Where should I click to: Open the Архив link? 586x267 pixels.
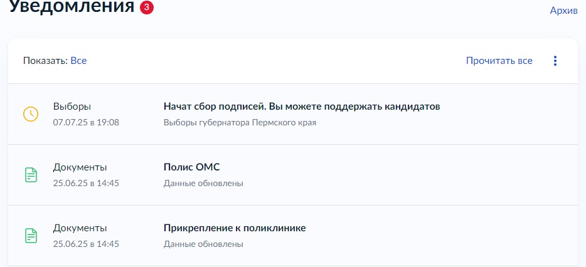click(x=563, y=11)
